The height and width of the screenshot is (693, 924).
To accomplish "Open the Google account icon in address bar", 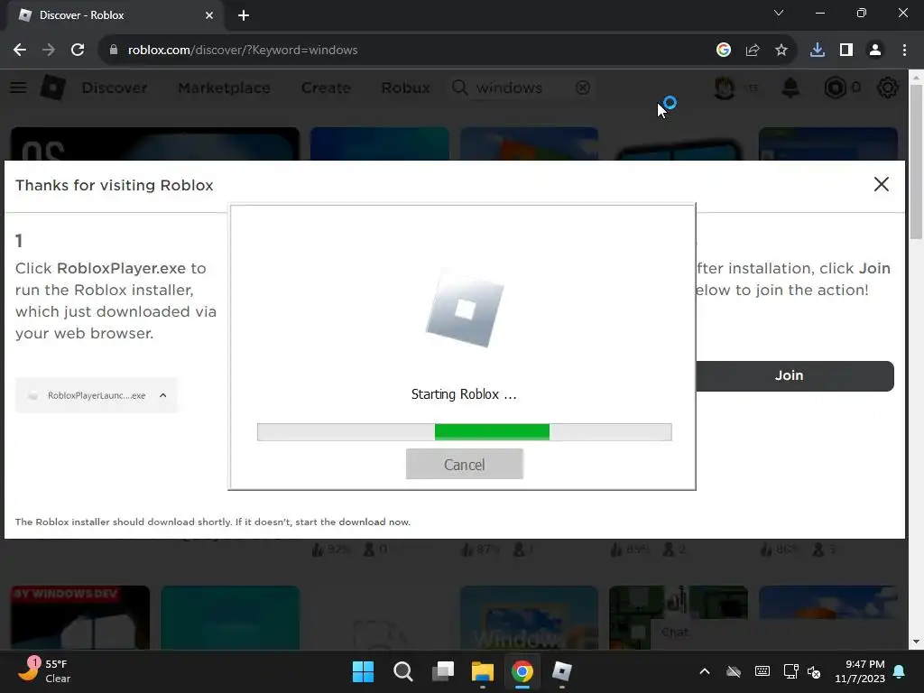I will point(724,51).
